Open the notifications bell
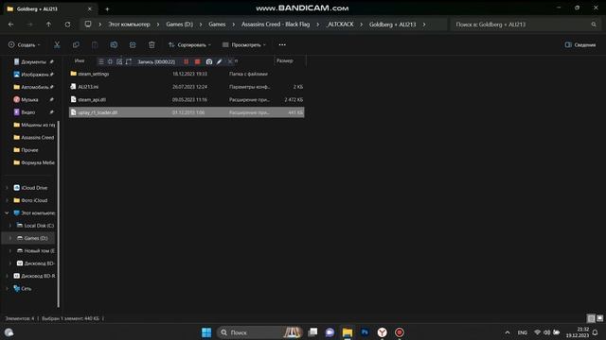 (596, 332)
